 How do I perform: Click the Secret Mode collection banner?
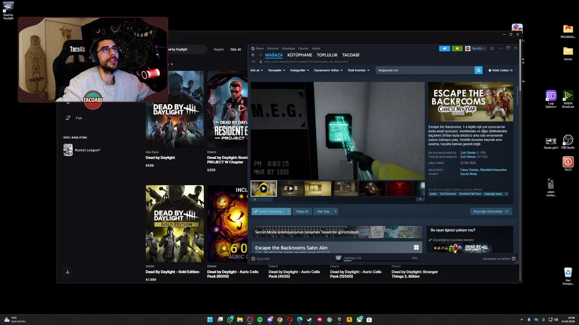pos(337,232)
